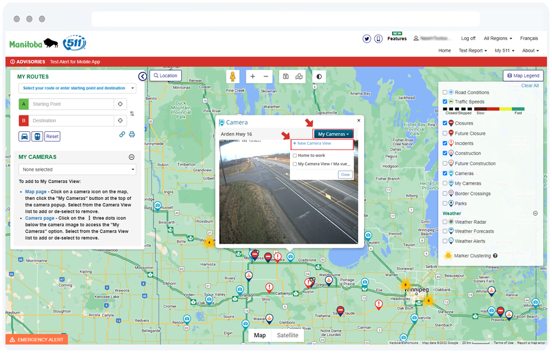Switch to Map view

click(x=260, y=335)
